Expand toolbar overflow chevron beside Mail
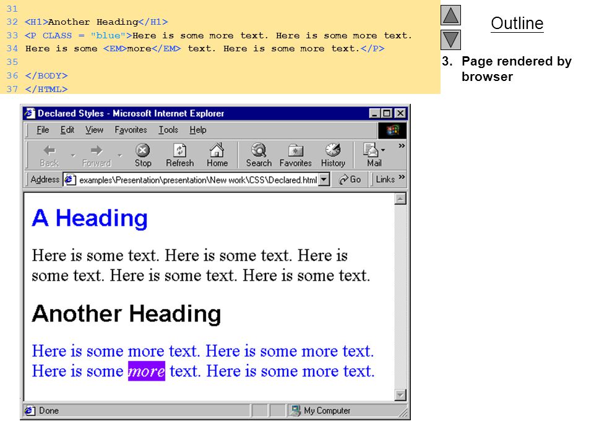Image resolution: width=594 pixels, height=445 pixels. point(402,146)
